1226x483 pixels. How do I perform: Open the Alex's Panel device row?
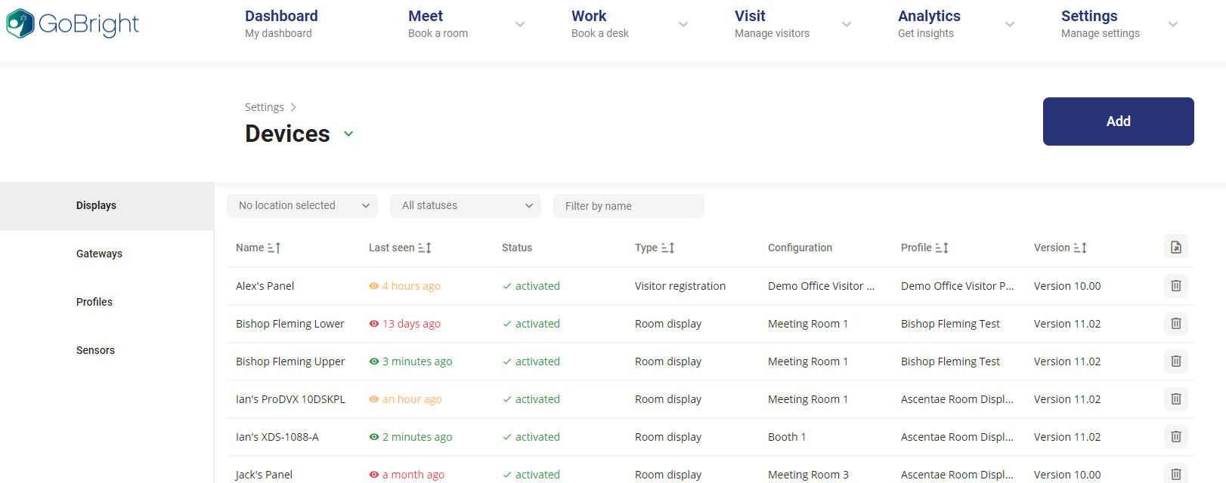711,286
